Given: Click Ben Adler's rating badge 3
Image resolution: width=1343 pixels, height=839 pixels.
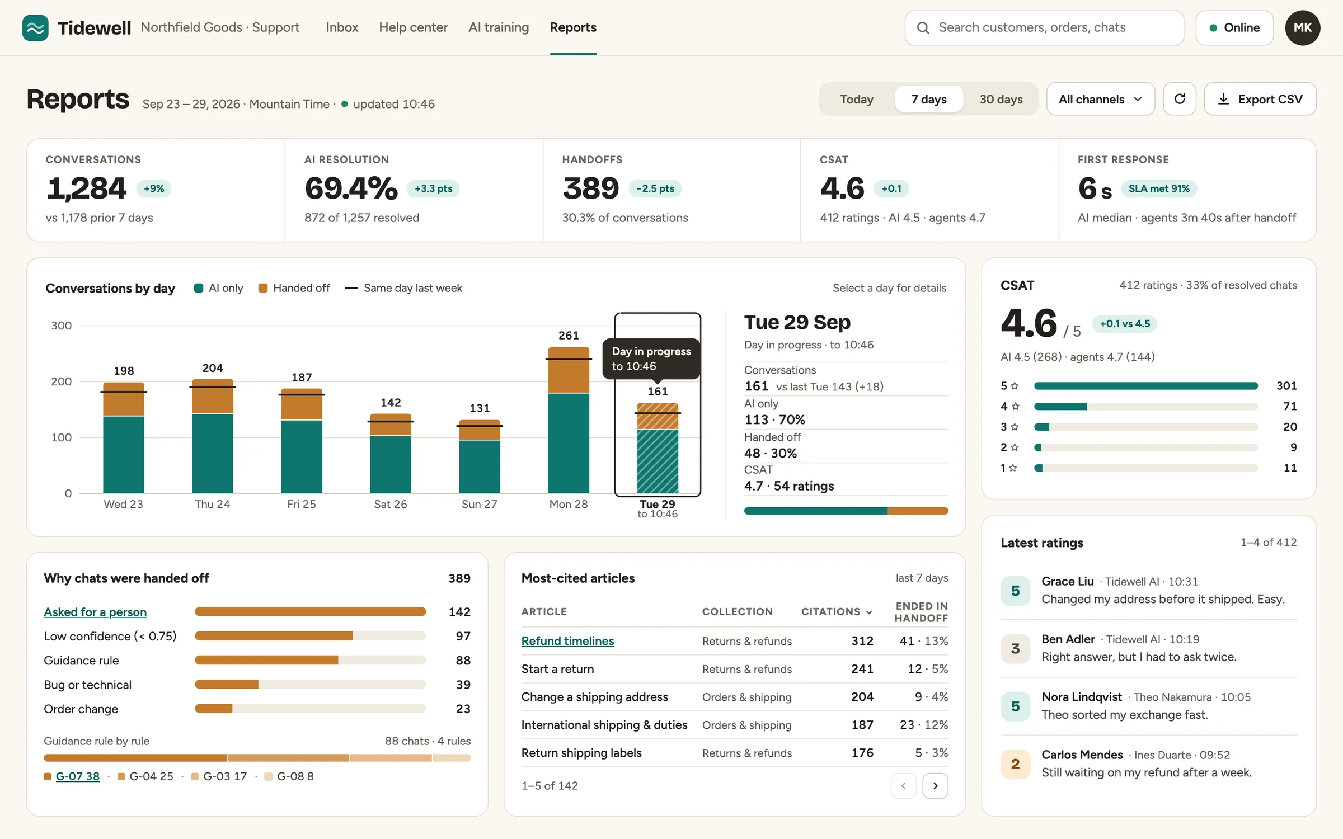Looking at the screenshot, I should tap(1015, 648).
